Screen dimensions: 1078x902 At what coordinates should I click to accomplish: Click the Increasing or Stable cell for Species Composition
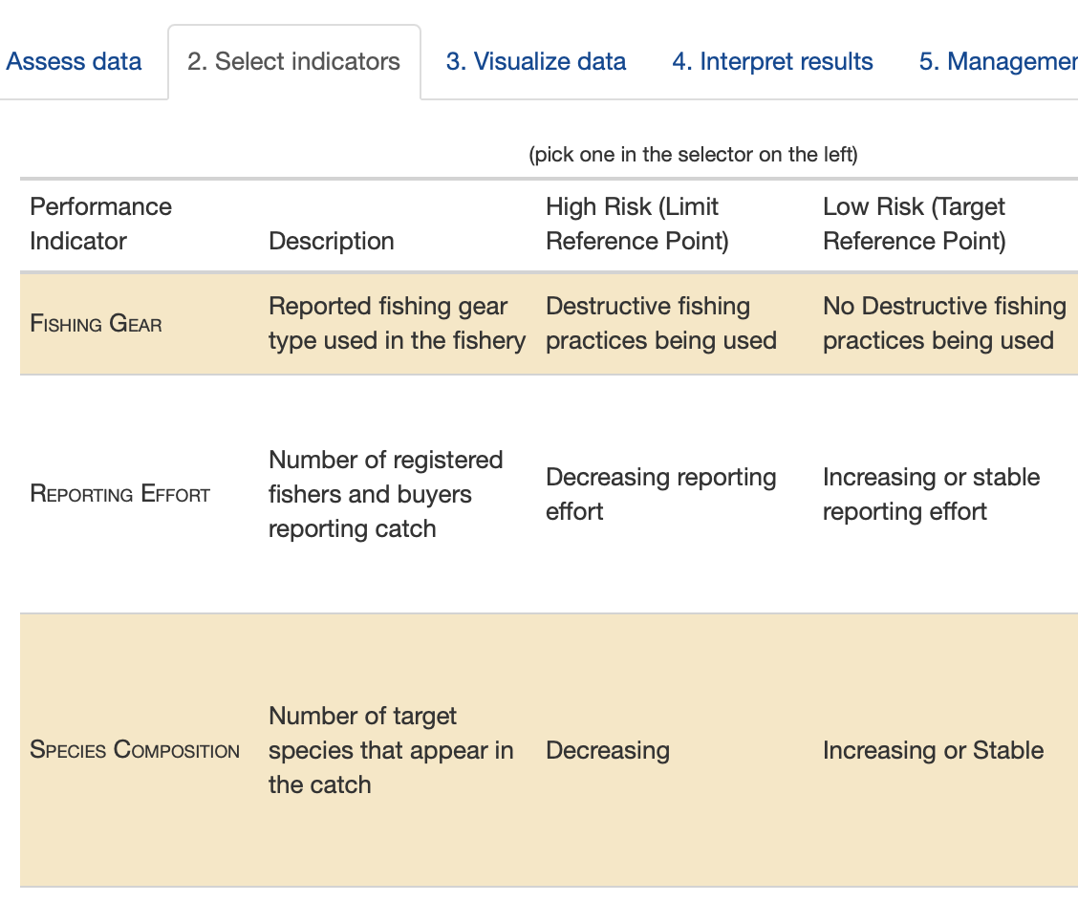[933, 750]
